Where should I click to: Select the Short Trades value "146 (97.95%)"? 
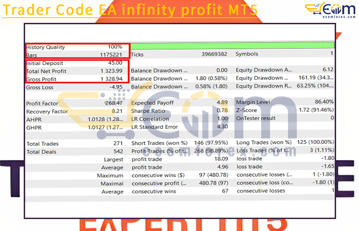[211, 143]
